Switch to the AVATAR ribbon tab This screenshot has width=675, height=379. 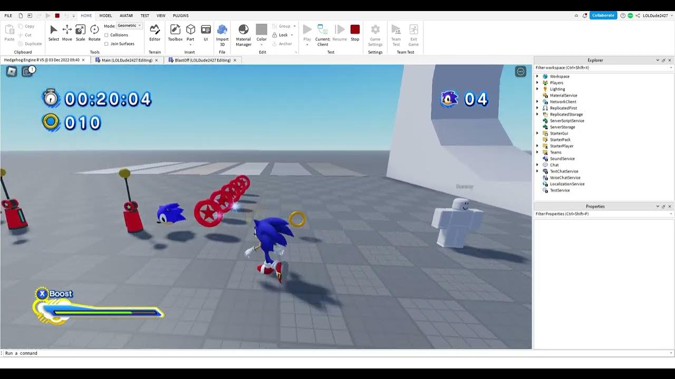coord(127,16)
